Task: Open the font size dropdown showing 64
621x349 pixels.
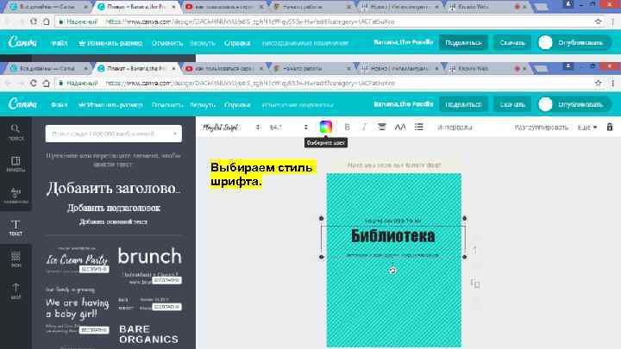Action: (x=288, y=127)
